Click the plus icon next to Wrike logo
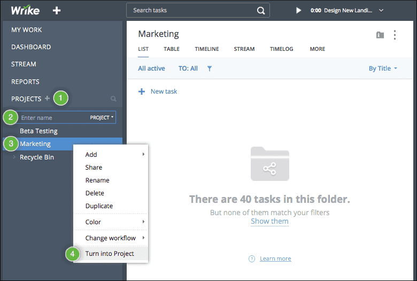The image size is (417, 281). pyautogui.click(x=57, y=11)
